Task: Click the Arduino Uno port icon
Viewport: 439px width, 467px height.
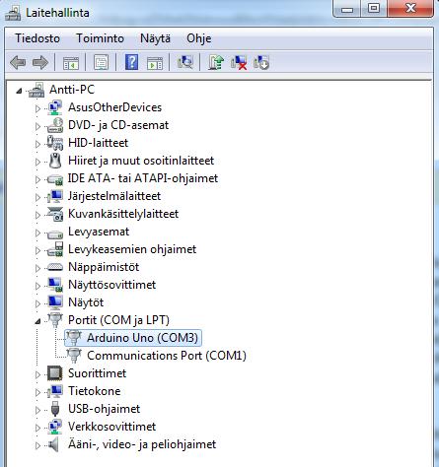Action: tap(74, 338)
